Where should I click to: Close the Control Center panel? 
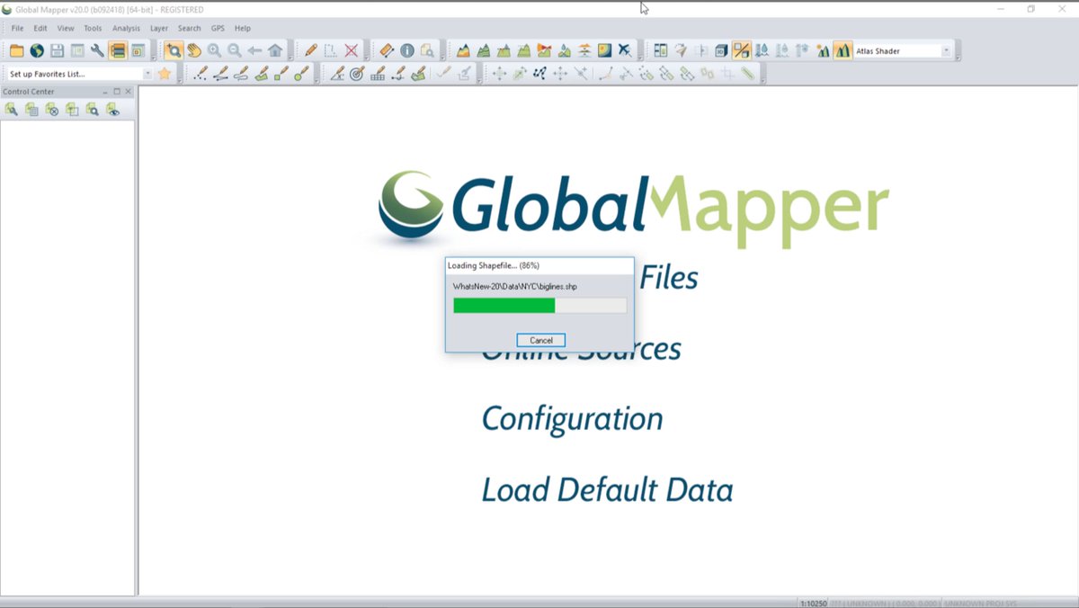click(x=128, y=92)
